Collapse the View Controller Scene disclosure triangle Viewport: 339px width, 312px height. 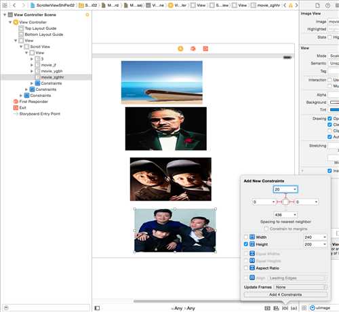5,15
